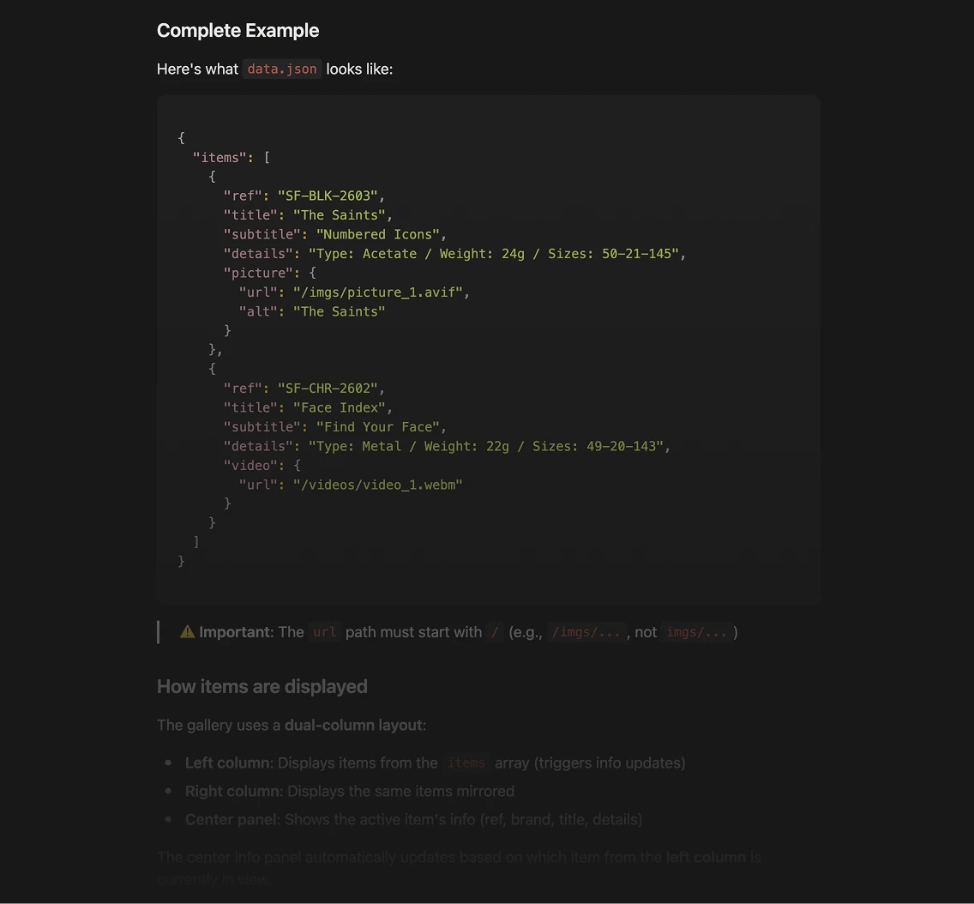
Task: Select the details string starting "Type: Metal"
Action: 486,447
